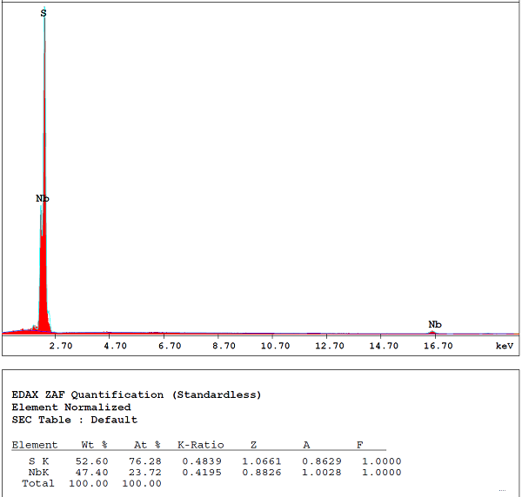Click the 16.70 axis tick label
Image resolution: width=522 pixels, height=497 pixels.
click(438, 346)
